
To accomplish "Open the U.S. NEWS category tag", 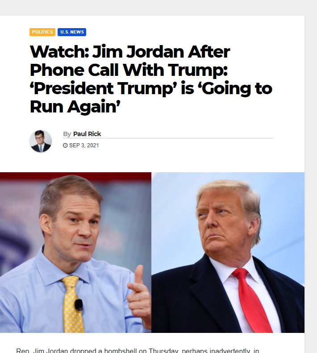I will 72,32.
